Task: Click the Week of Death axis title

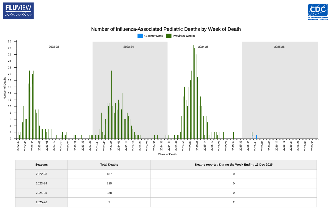Action: coord(167,154)
